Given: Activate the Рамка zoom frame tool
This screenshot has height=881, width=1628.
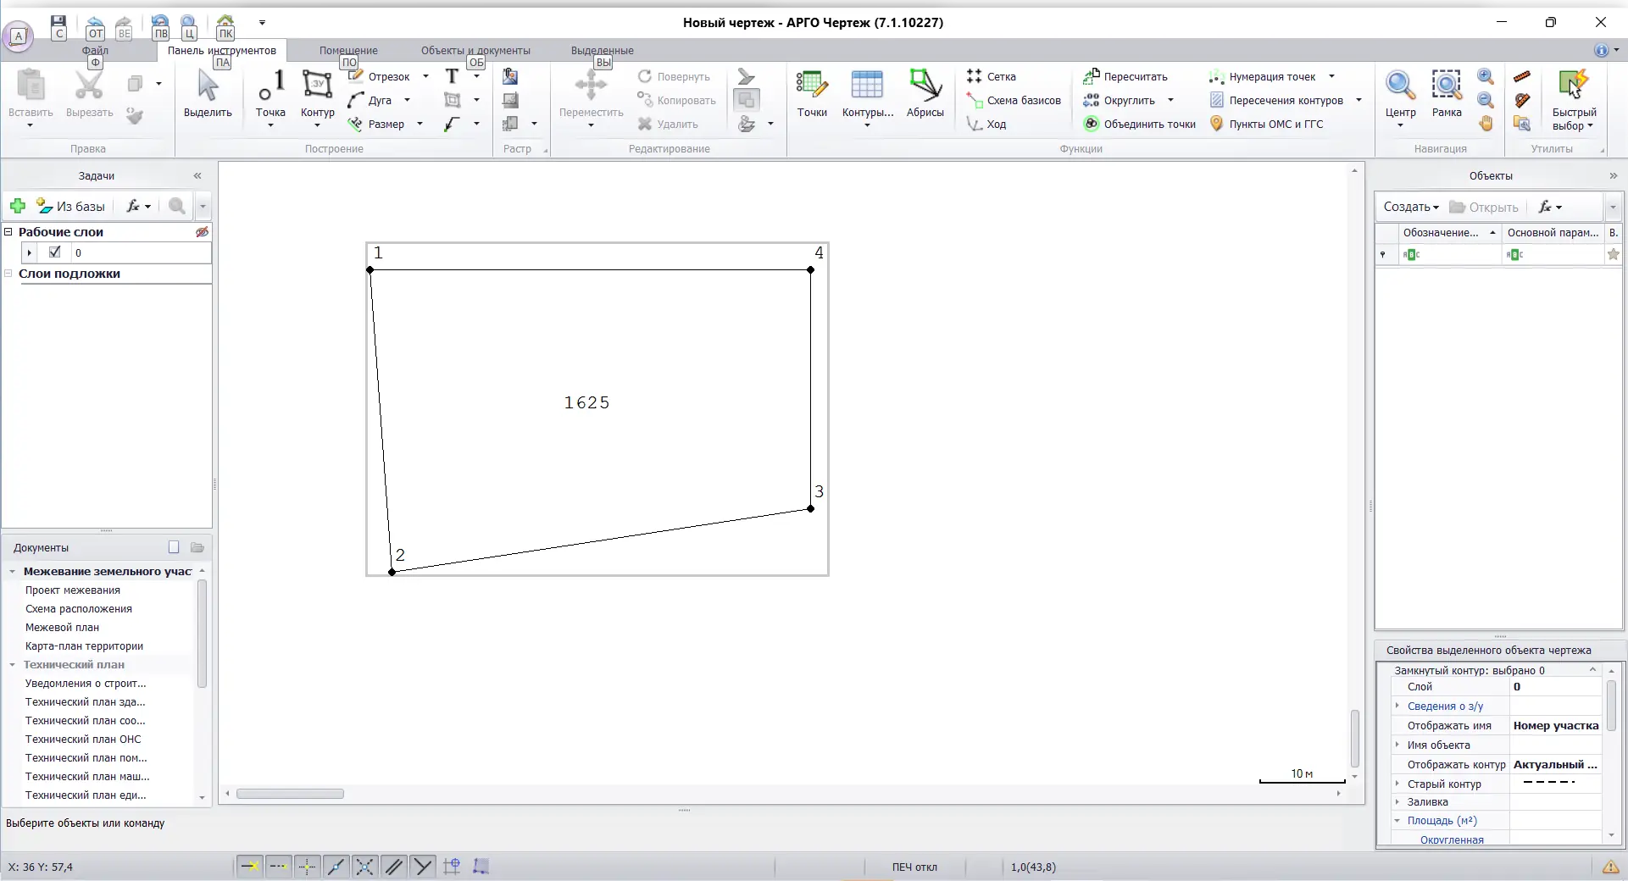Looking at the screenshot, I should tap(1447, 94).
